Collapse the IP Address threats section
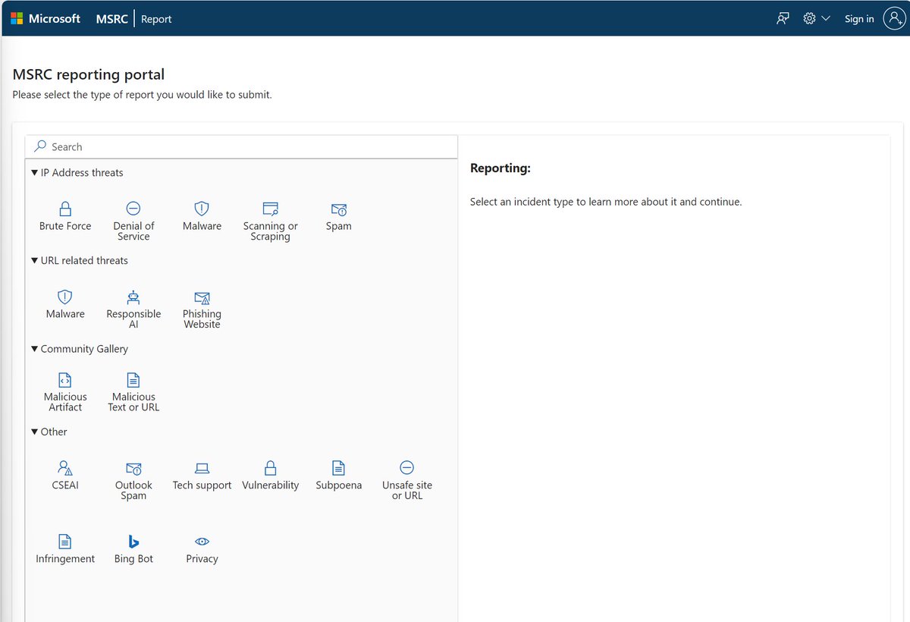The width and height of the screenshot is (910, 622). [77, 173]
